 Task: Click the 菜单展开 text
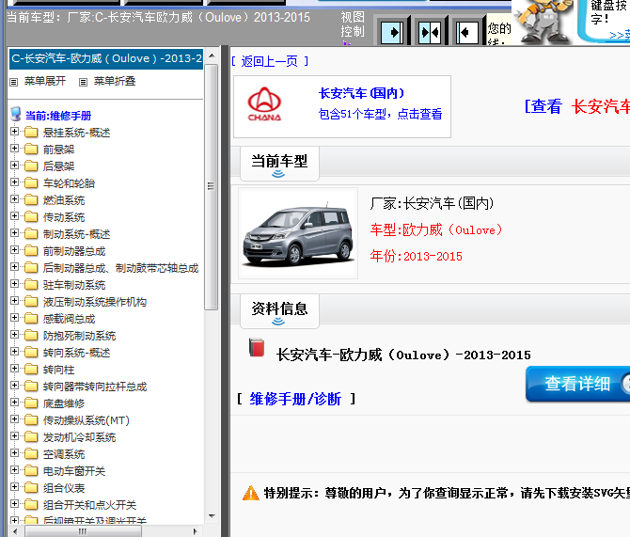pos(45,81)
